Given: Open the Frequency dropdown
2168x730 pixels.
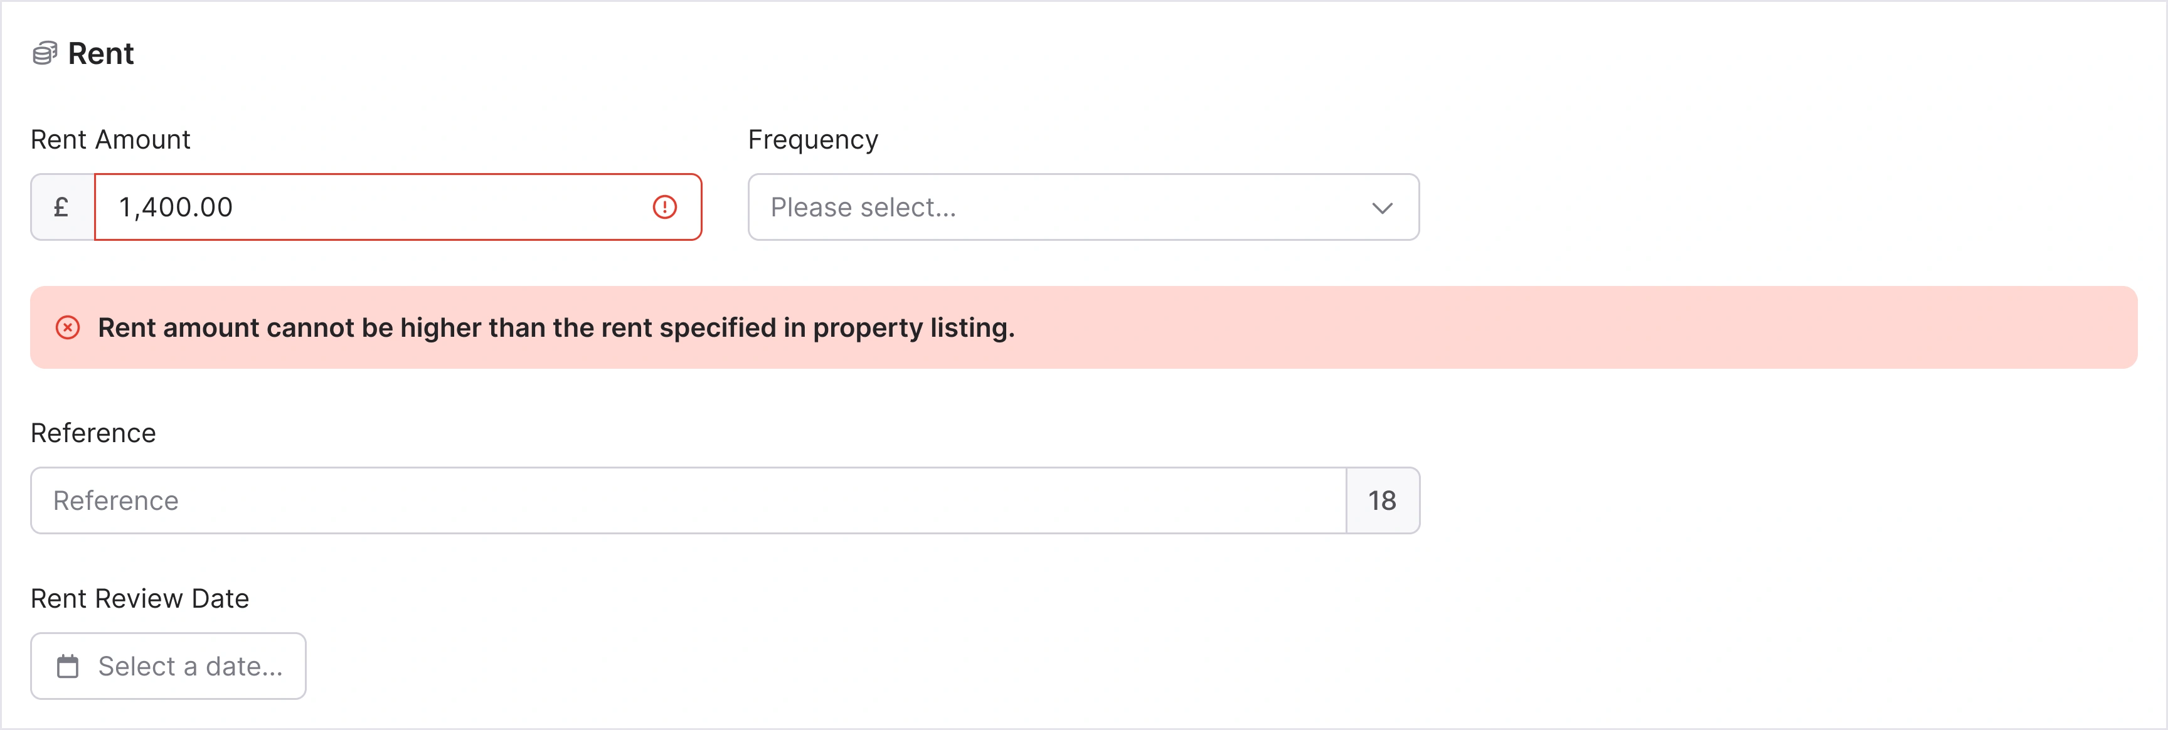Looking at the screenshot, I should pyautogui.click(x=1082, y=207).
